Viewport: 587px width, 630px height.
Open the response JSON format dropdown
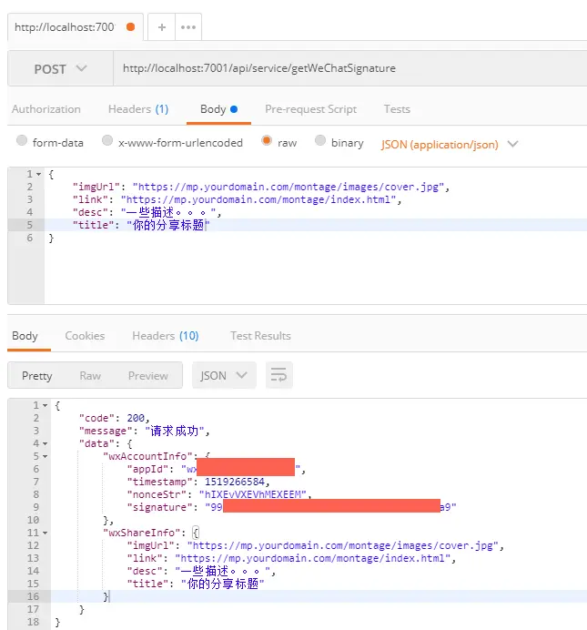point(224,375)
